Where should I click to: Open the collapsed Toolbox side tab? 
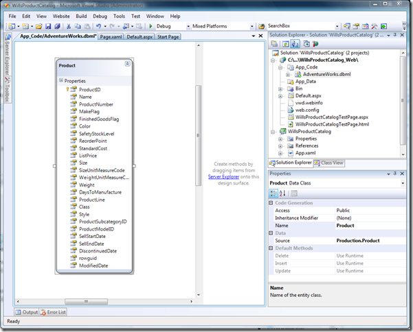pos(8,89)
